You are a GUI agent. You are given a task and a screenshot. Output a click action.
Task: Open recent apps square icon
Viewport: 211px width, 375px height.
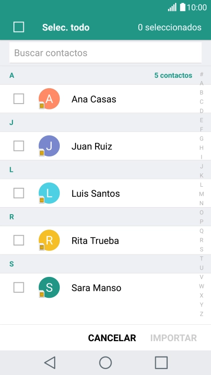coord(161,363)
